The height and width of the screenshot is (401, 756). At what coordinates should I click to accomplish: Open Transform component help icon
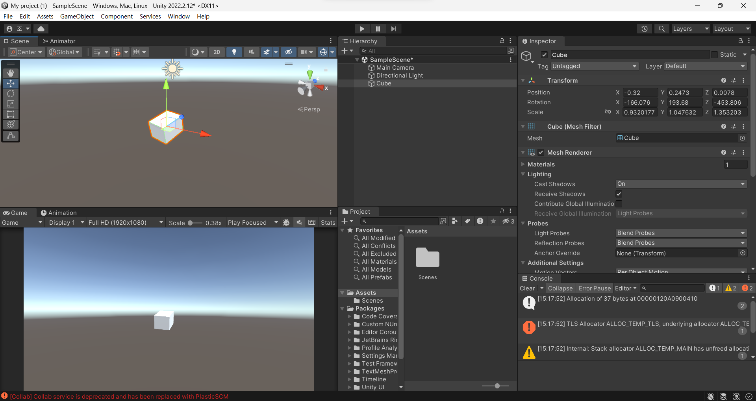pos(724,80)
